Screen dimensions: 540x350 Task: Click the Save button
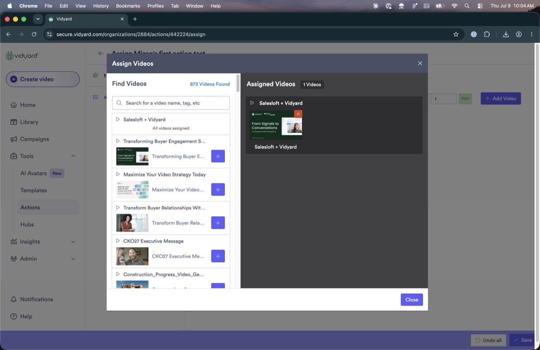[522, 340]
